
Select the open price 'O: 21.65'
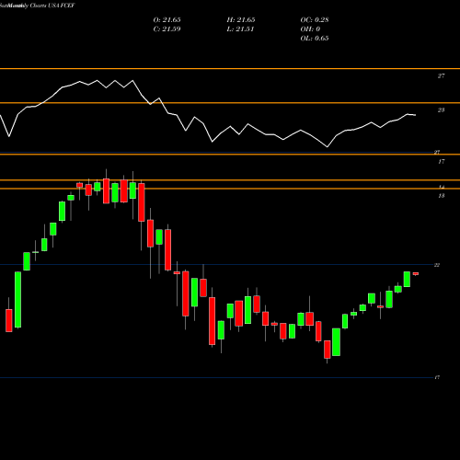click(167, 20)
